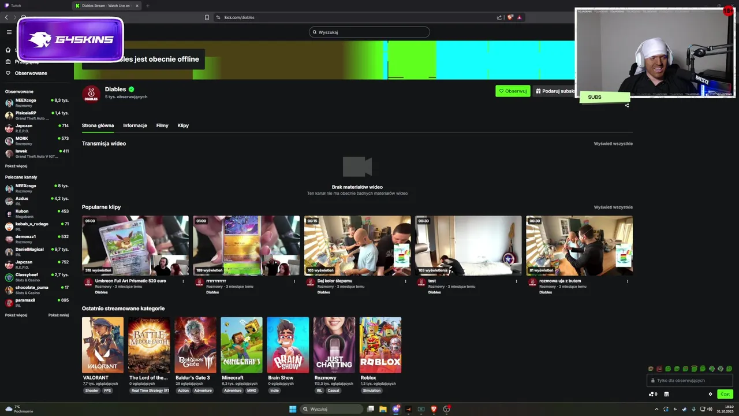Open the chat shop icon
The width and height of the screenshot is (739, 416).
click(x=666, y=394)
